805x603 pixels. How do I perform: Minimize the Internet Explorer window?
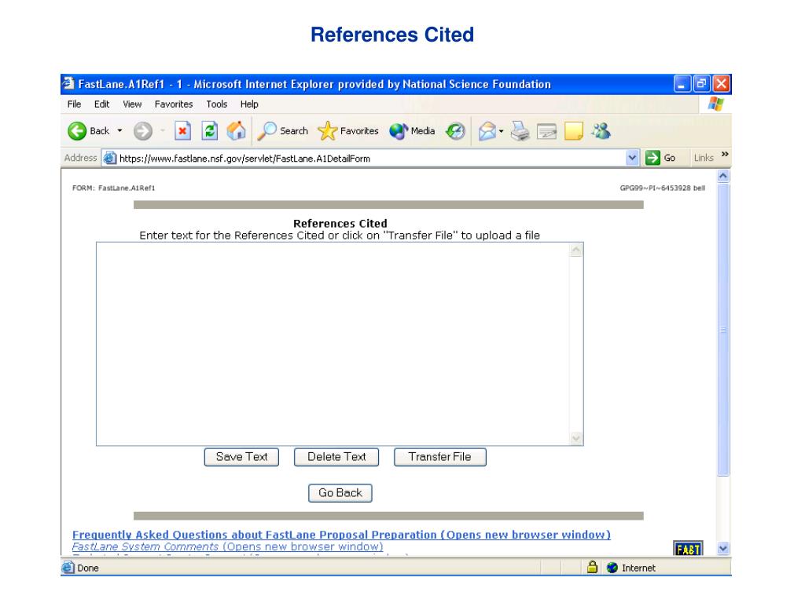click(682, 83)
